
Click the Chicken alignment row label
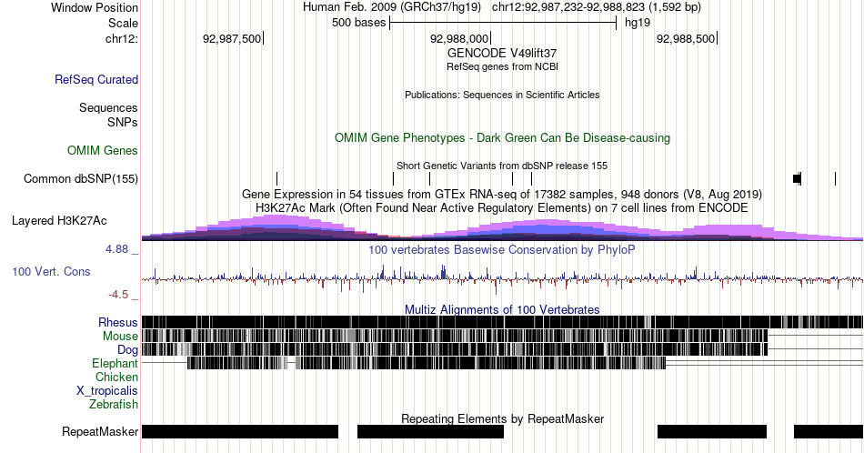point(116,377)
